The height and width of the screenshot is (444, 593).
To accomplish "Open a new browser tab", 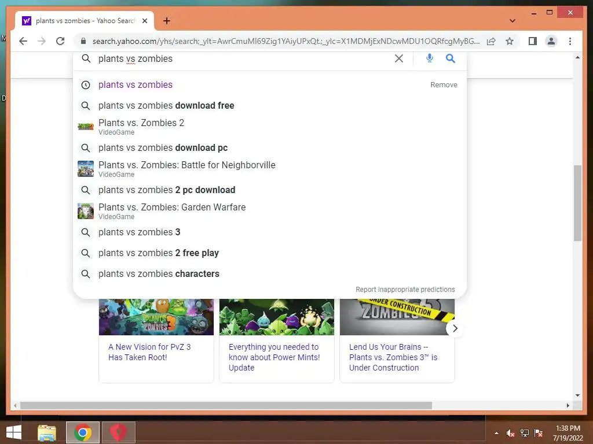I will tap(167, 21).
